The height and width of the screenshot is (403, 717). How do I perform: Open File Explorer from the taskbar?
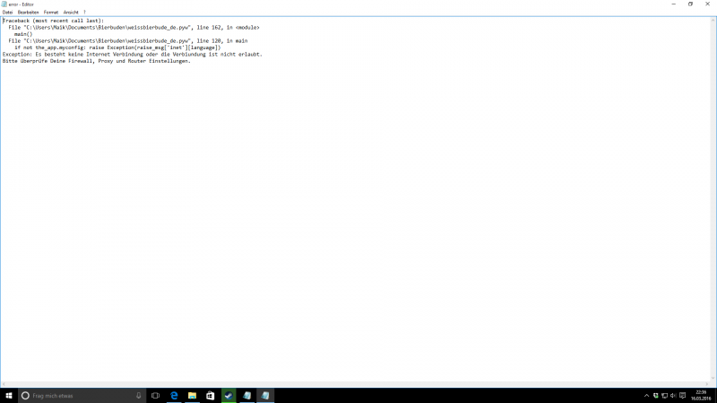coord(192,395)
